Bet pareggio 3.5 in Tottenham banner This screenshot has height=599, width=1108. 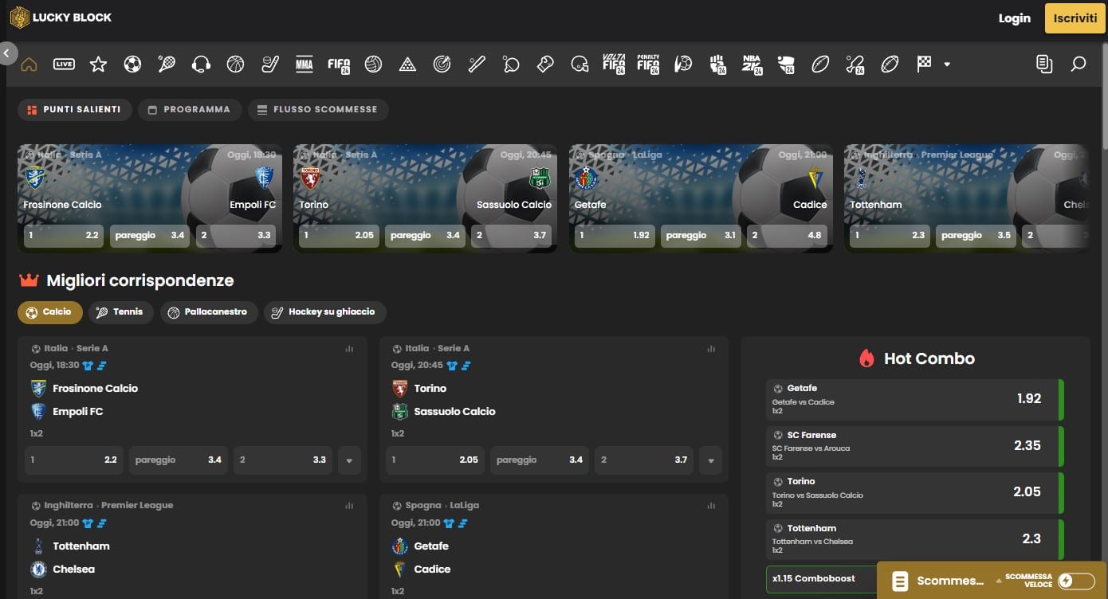point(975,236)
